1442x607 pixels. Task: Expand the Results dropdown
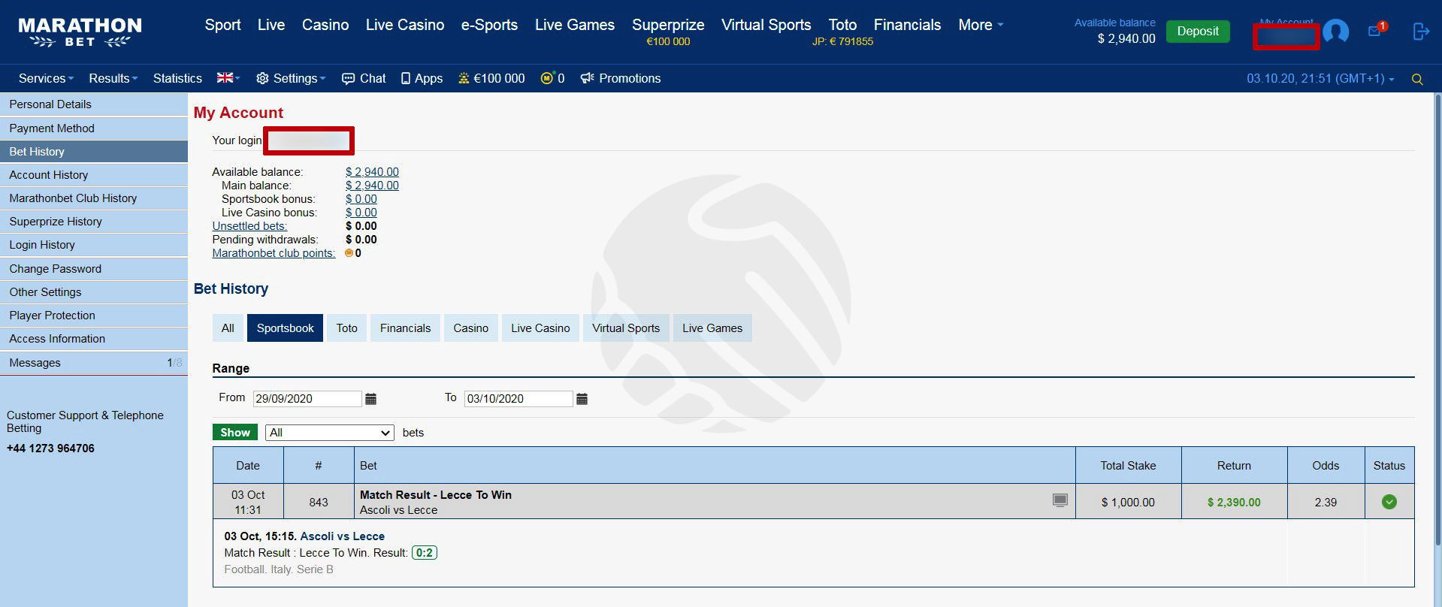click(113, 78)
